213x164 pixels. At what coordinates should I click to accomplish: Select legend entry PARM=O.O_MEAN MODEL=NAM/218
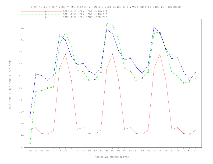pos(85,11)
